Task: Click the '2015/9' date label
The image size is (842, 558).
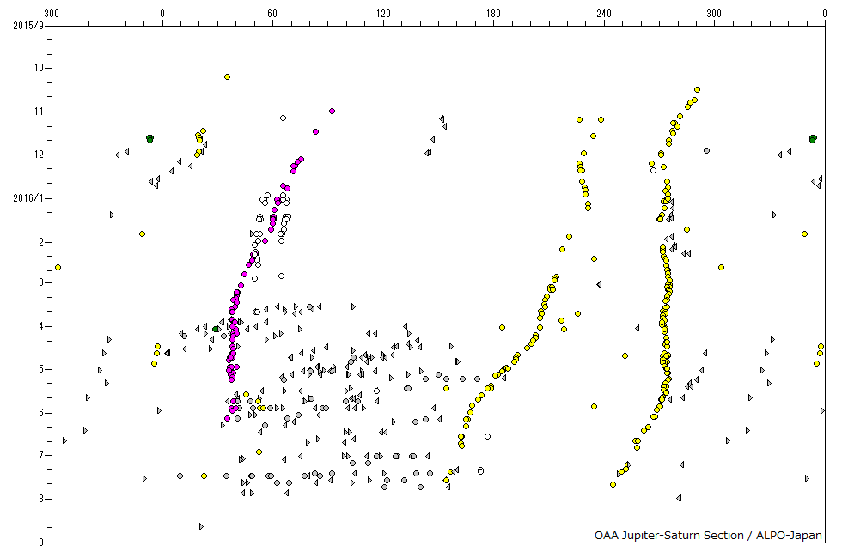Action: point(28,25)
